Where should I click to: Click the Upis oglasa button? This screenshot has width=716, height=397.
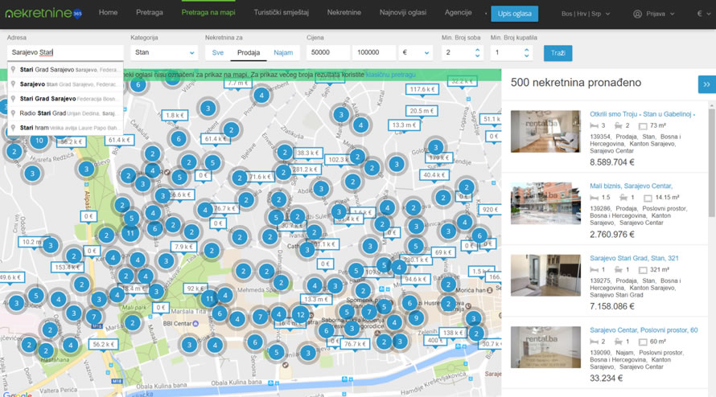(x=514, y=14)
